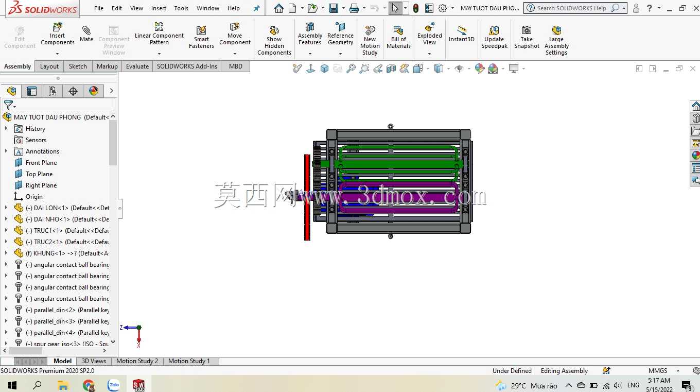Open Linear Component Pattern tool

(159, 33)
